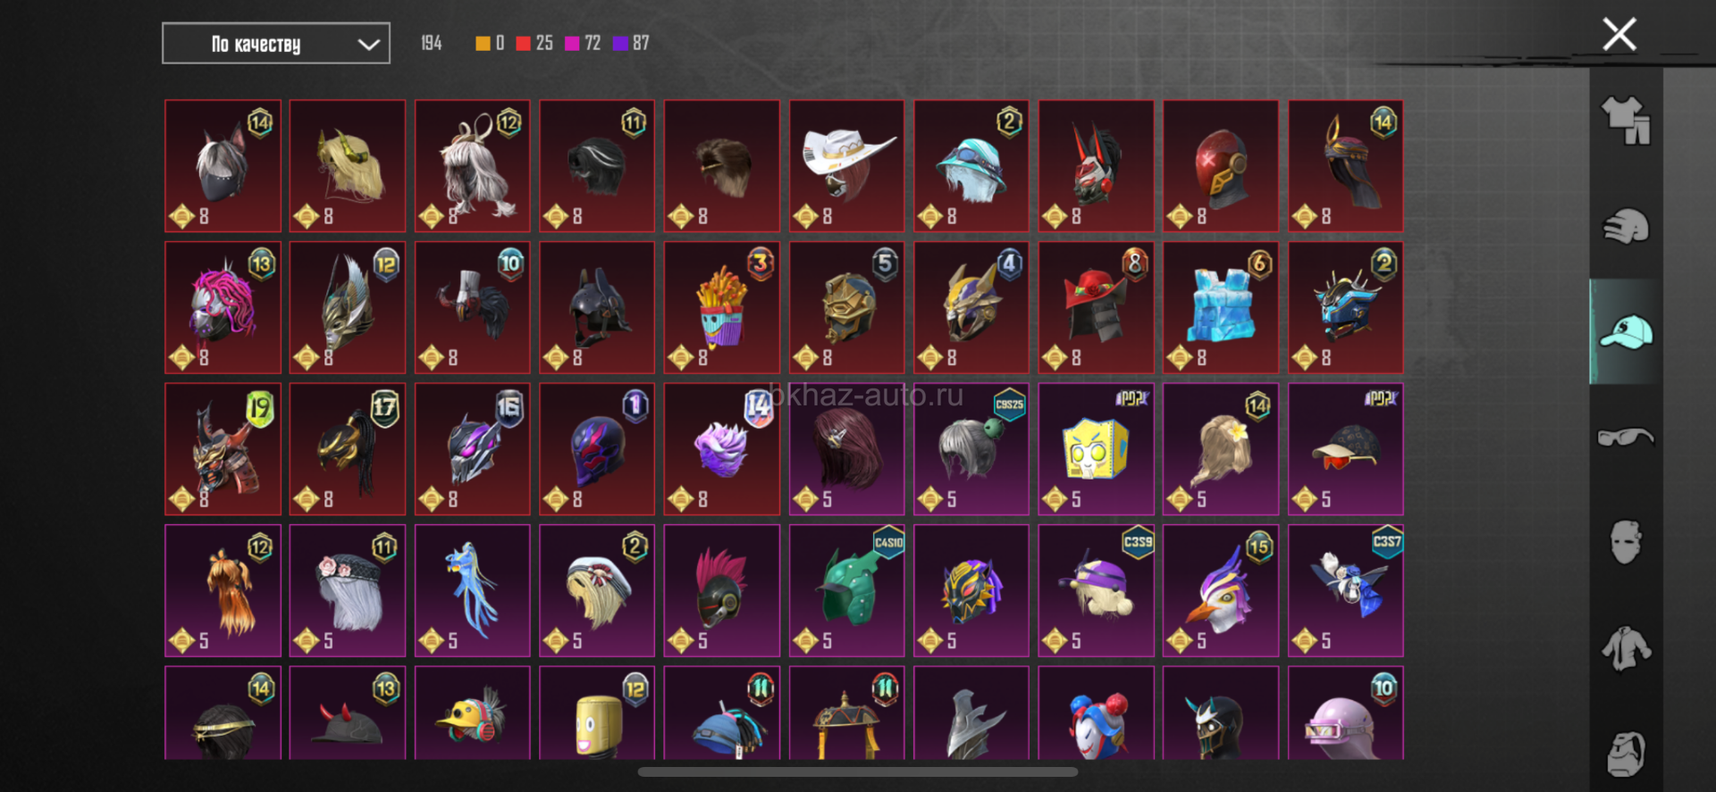Viewport: 1716px width, 792px height.
Task: Select the ice block helmet item
Action: (1221, 307)
